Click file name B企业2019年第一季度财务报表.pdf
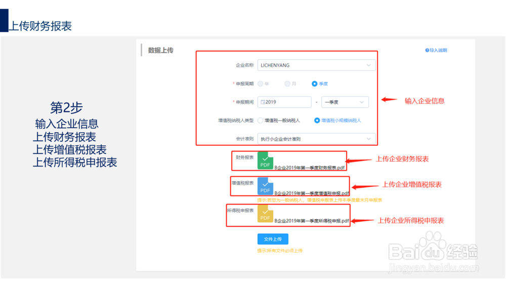506x285 pixels. (x=310, y=168)
